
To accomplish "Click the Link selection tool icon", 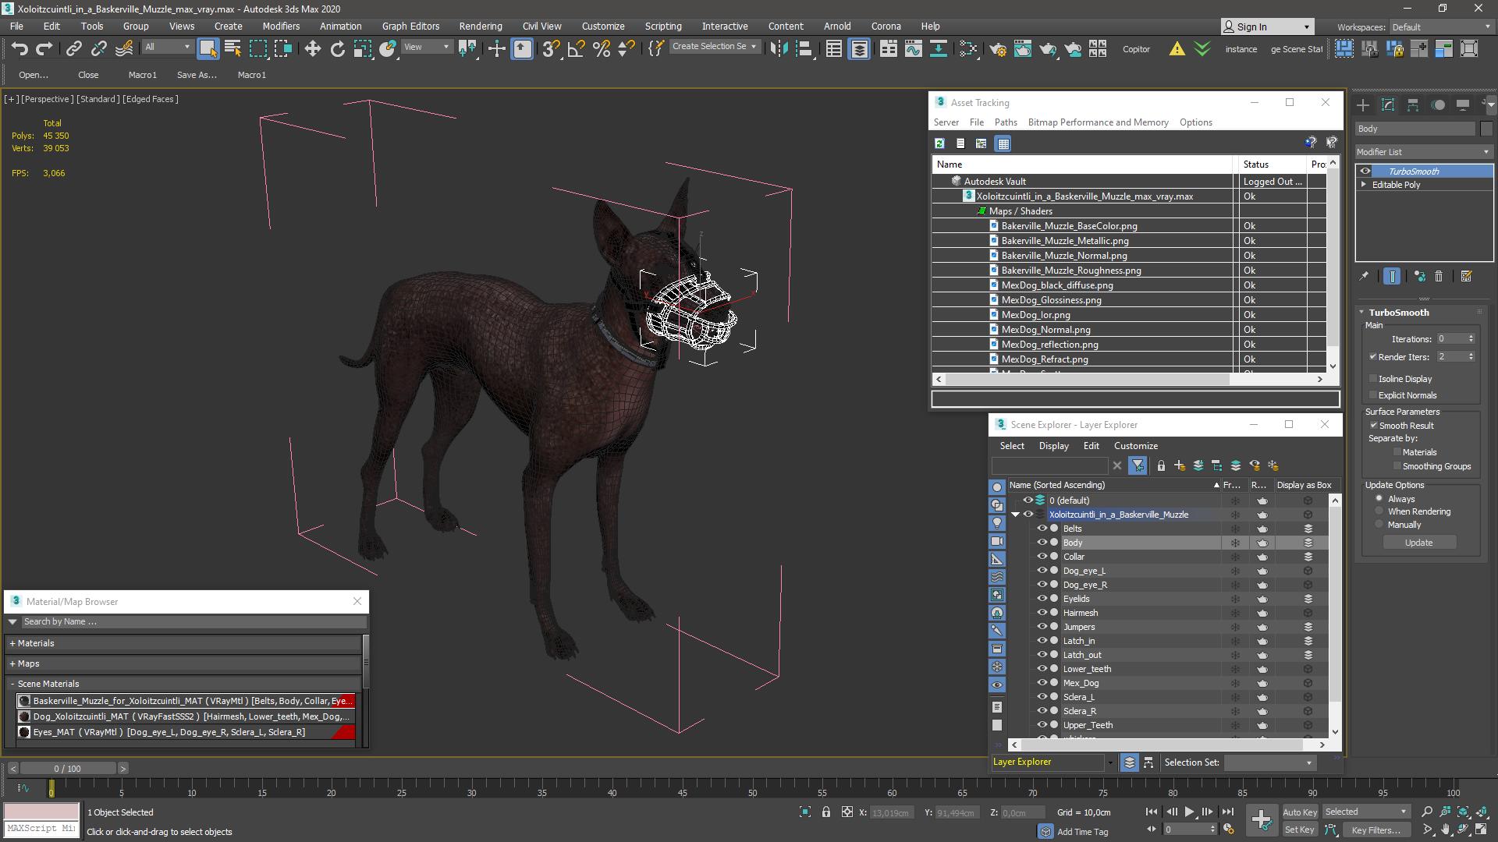I will pos(73,48).
